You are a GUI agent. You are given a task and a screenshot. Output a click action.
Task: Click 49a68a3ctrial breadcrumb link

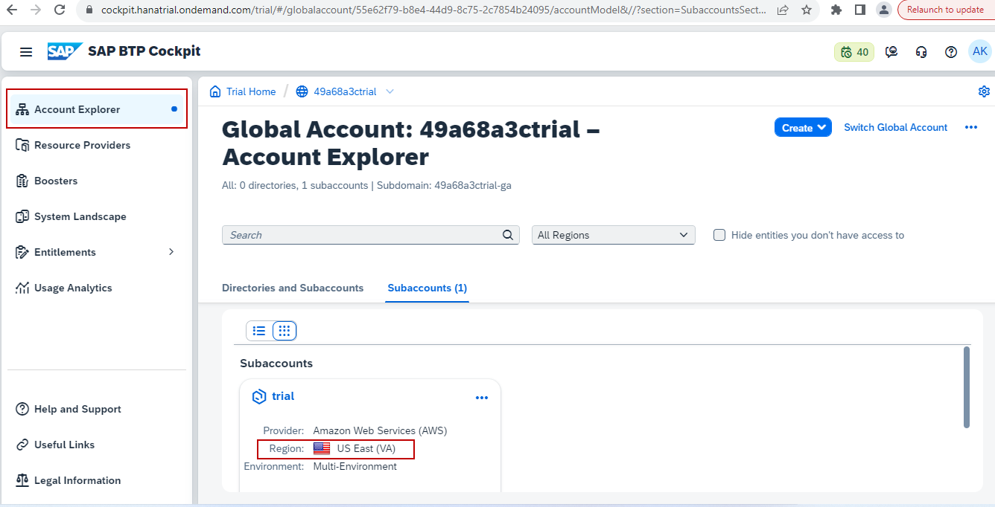345,91
